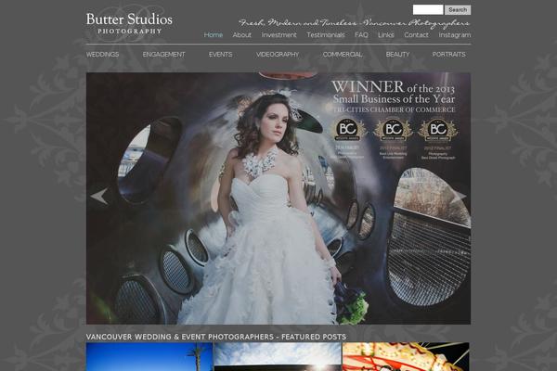Open the Contact page
Image resolution: width=557 pixels, height=371 pixels.
[x=416, y=35]
